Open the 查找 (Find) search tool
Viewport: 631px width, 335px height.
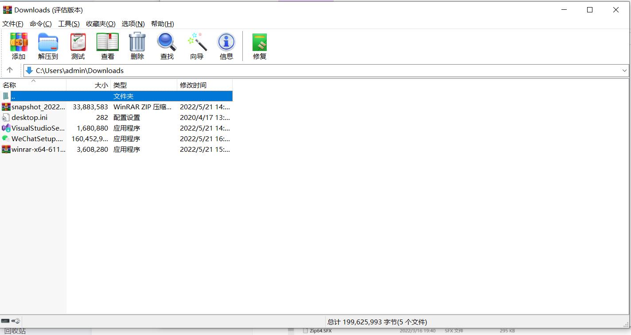point(167,46)
